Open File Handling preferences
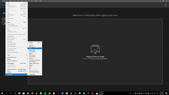 coord(35,52)
